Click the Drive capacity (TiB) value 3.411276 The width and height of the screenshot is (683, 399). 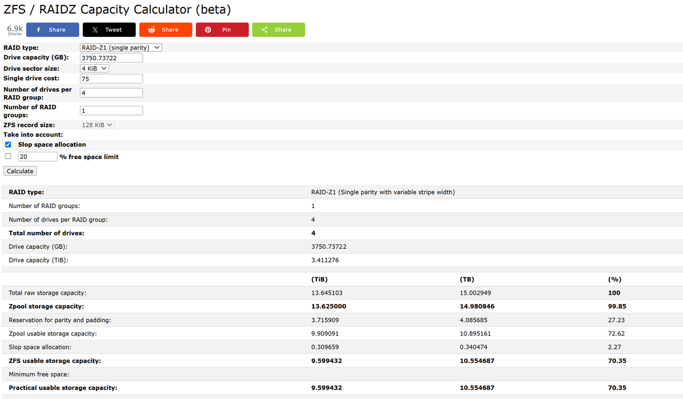(325, 260)
